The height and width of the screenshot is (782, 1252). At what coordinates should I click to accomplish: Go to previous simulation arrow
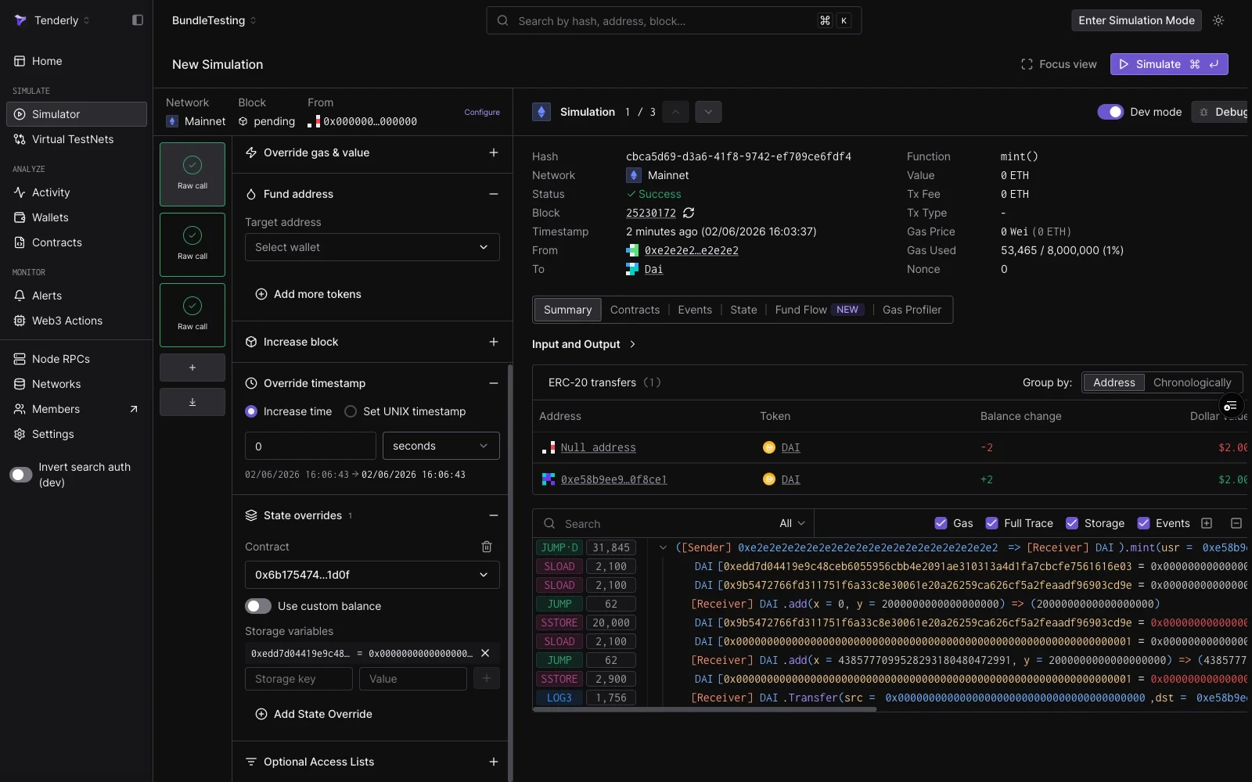[x=676, y=112]
